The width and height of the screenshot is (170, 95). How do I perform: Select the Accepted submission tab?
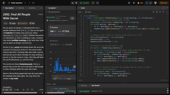(x=51, y=8)
